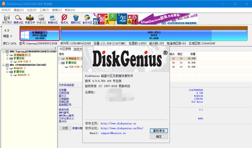252x148 pixels.
Task: Click the 扇区 column header
Action: (180, 54)
